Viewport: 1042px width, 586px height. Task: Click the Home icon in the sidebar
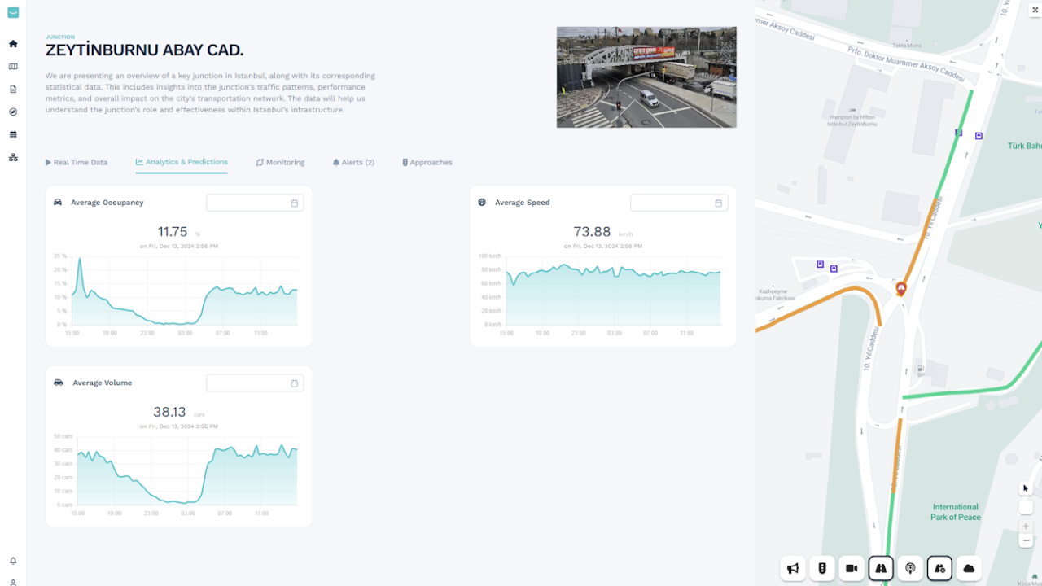click(13, 43)
